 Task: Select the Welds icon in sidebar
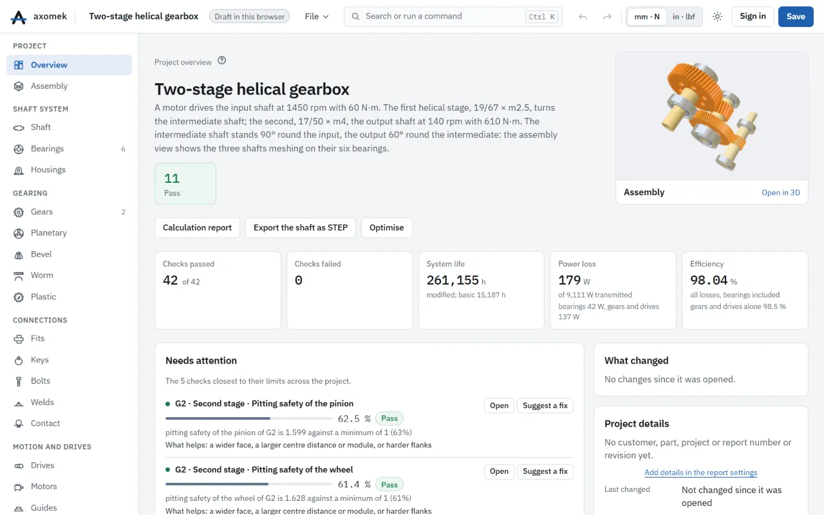[x=19, y=402]
